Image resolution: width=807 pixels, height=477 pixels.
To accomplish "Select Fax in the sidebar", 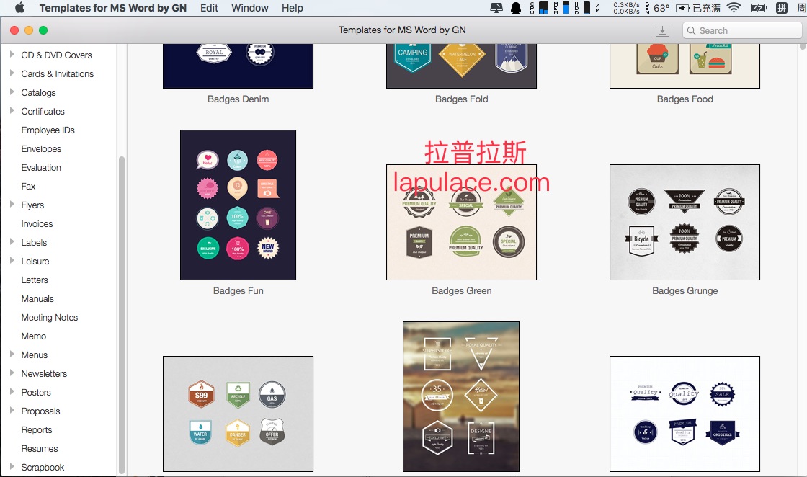I will coord(28,187).
